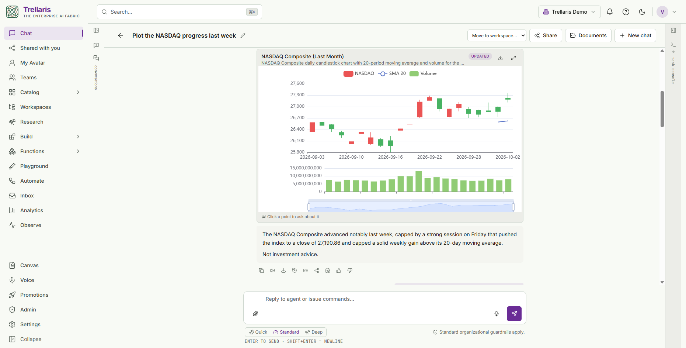Regenerate response with the history icon

coord(295,271)
